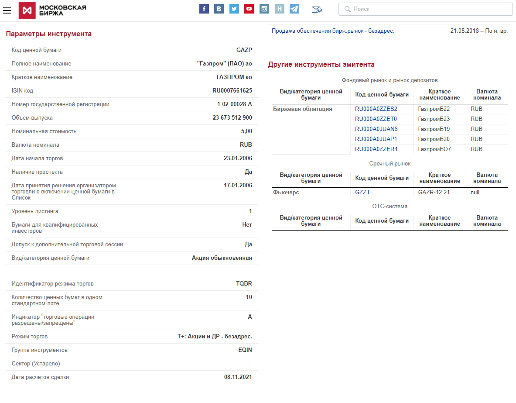Screen dimensions: 516x403
Task: Click the Сектор (Устарело) label
Action: pyautogui.click(x=36, y=363)
